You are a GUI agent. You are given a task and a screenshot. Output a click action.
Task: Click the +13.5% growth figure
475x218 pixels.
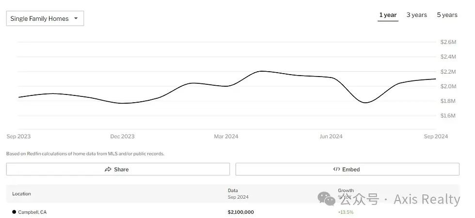point(346,212)
